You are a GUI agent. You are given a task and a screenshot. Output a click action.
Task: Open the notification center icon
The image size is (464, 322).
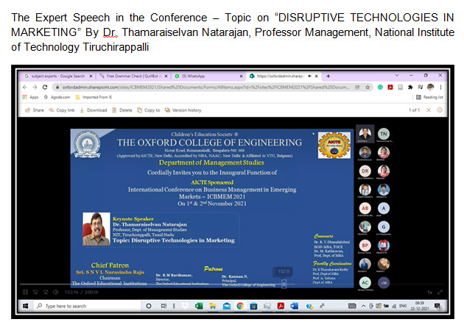[x=437, y=307]
